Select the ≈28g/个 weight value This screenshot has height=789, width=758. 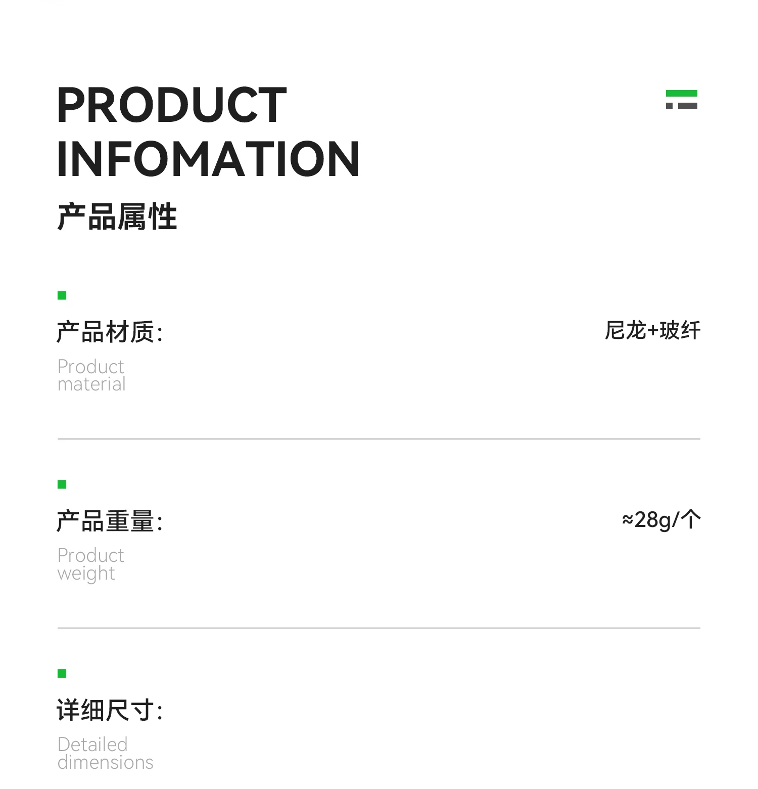tap(661, 520)
